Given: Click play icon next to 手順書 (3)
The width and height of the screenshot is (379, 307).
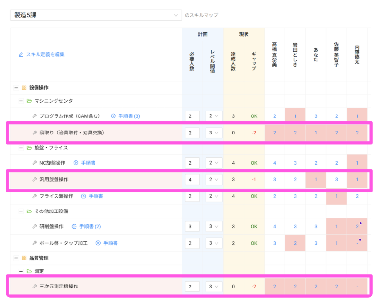Looking at the screenshot, I should click(x=113, y=116).
